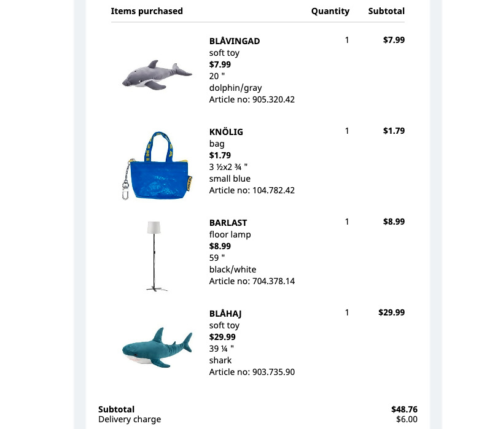Click the $6.00 delivery charge amount

coord(407,420)
